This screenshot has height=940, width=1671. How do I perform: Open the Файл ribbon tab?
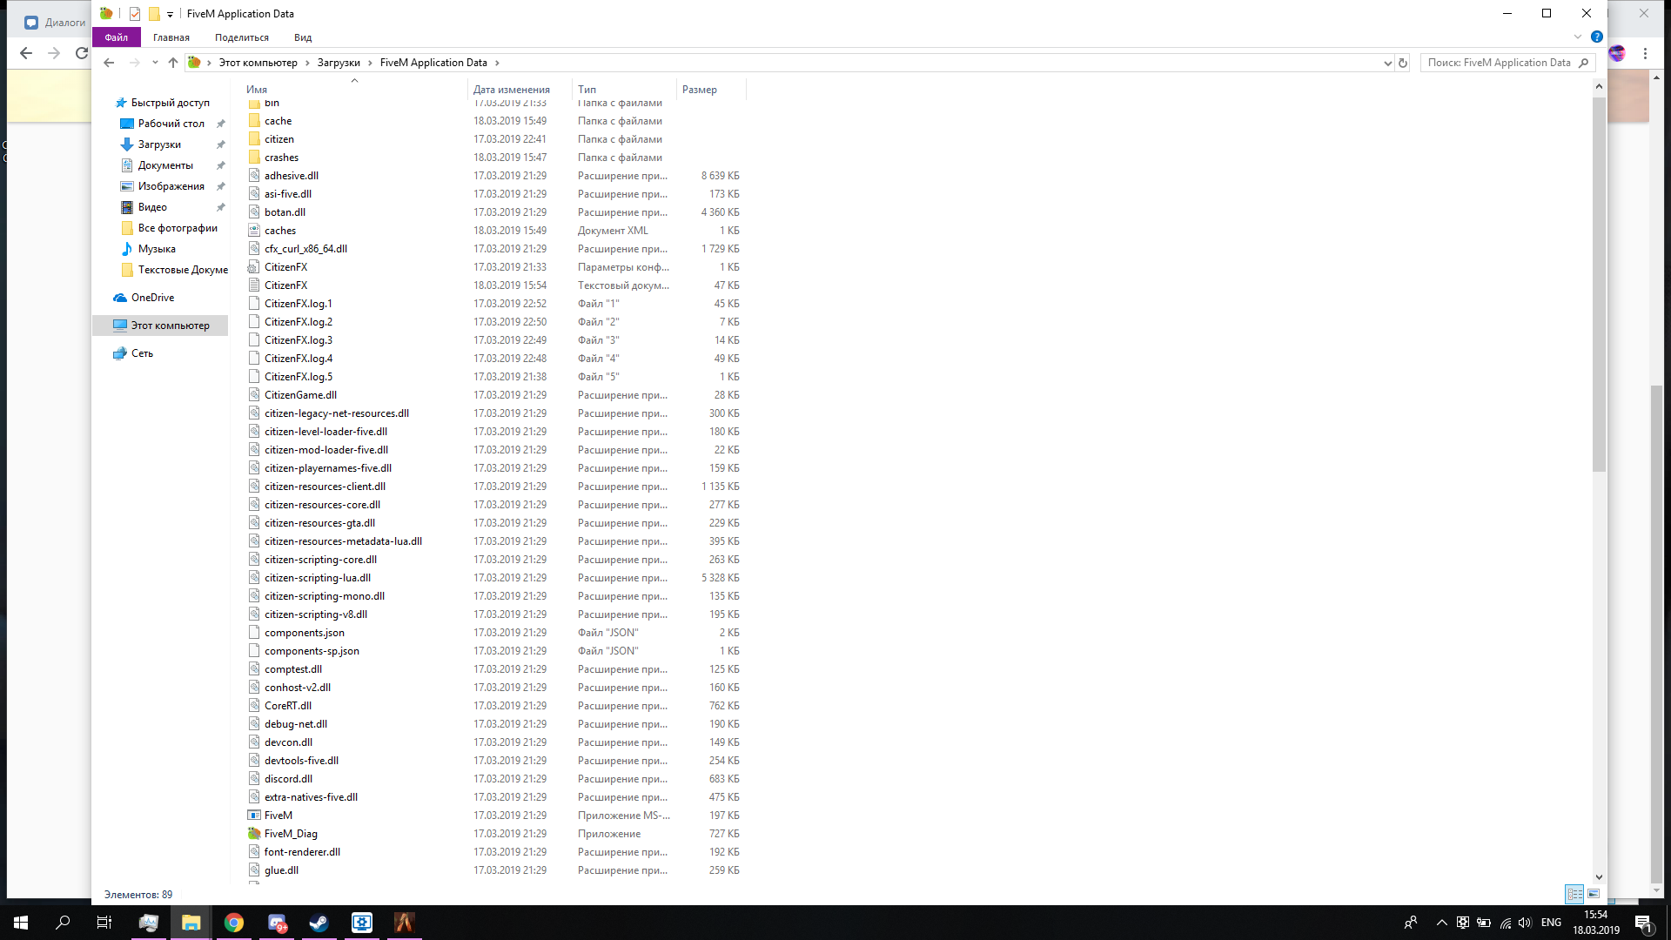117,37
